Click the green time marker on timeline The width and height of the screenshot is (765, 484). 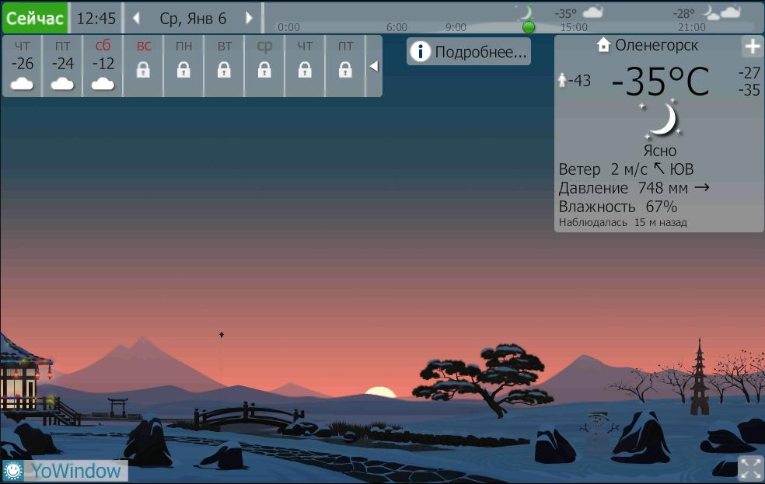(529, 27)
